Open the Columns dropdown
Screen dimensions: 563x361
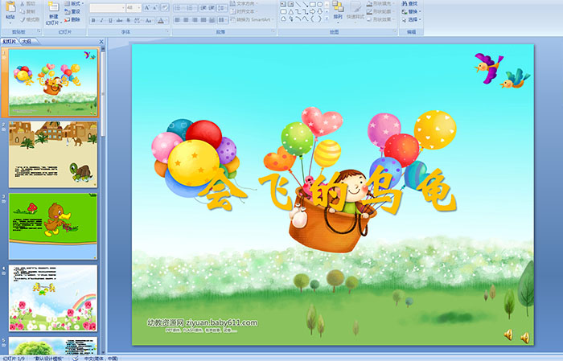tap(222, 20)
